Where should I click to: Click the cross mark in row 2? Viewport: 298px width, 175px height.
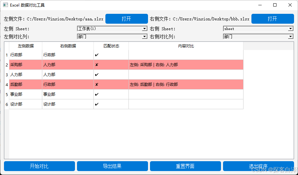tap(97, 65)
